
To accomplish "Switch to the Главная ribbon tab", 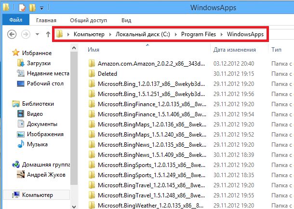I will 46,20.
